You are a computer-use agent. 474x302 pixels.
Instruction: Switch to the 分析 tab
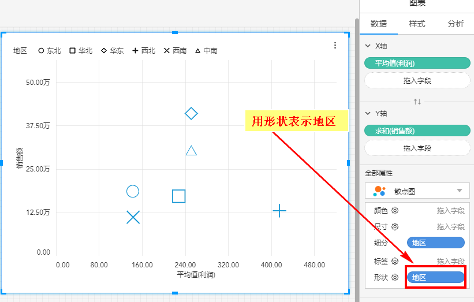(455, 24)
